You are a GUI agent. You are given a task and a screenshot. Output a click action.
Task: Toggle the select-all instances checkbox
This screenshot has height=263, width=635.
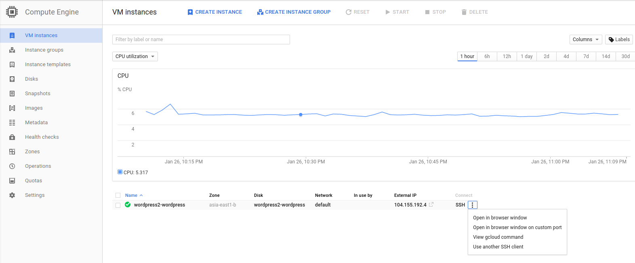pyautogui.click(x=118, y=195)
